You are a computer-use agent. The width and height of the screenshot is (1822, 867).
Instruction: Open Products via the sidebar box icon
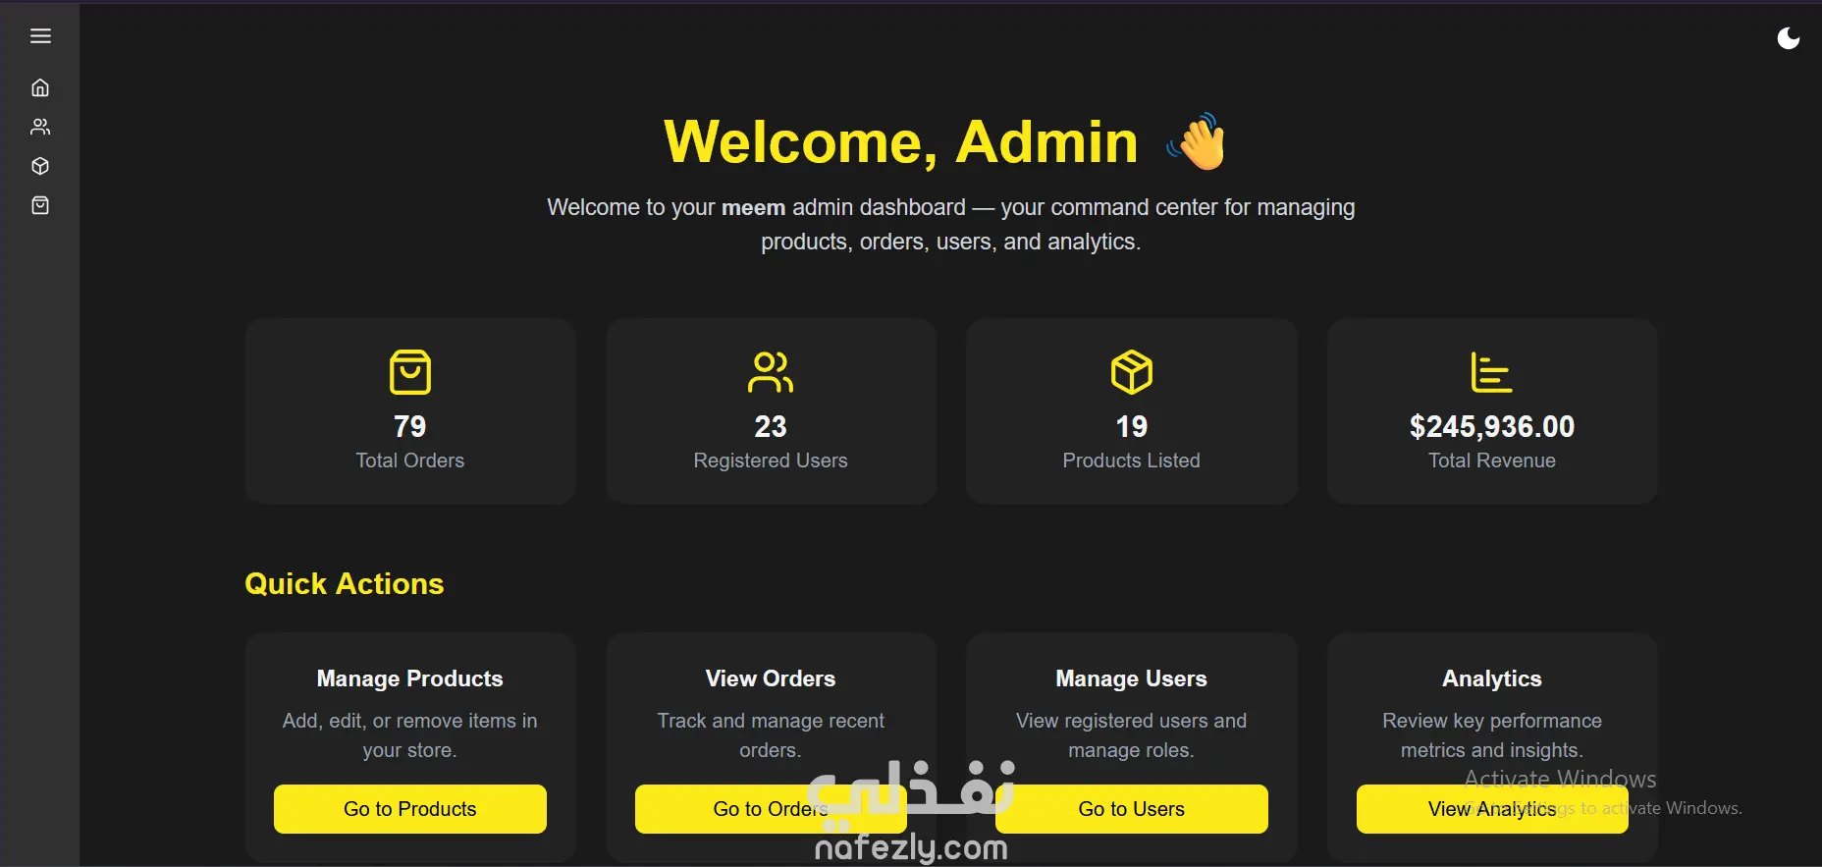tap(40, 166)
